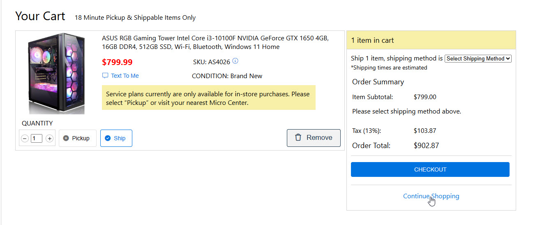533x225 pixels.
Task: Follow the Continue Shopping link
Action: (431, 196)
